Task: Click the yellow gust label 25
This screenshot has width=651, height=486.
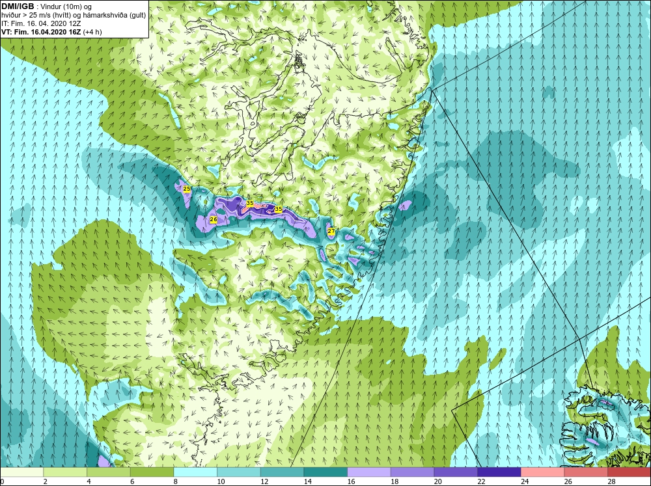Action: click(x=187, y=189)
